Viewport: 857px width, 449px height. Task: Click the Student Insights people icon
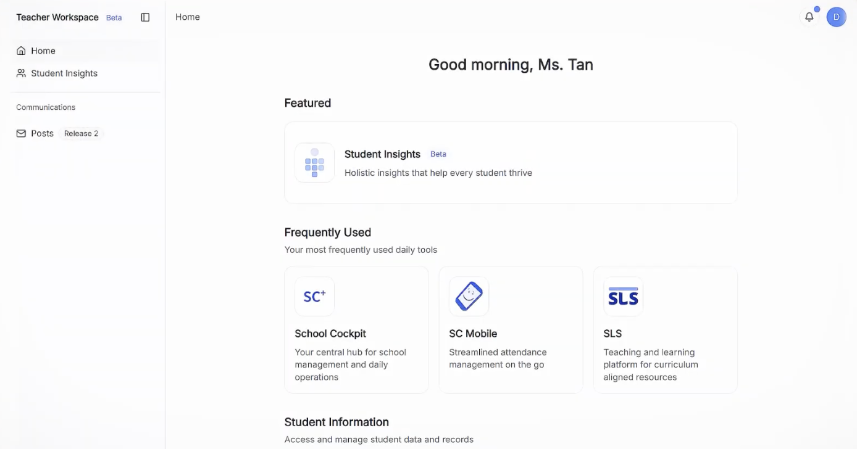point(21,73)
